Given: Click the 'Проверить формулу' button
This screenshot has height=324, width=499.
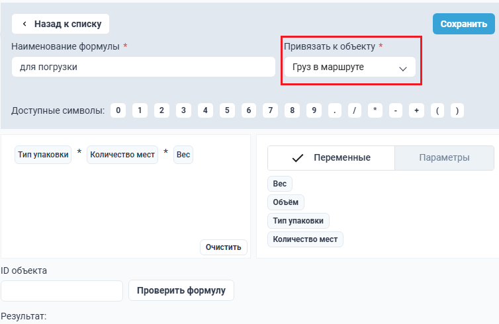Looking at the screenshot, I should [181, 290].
